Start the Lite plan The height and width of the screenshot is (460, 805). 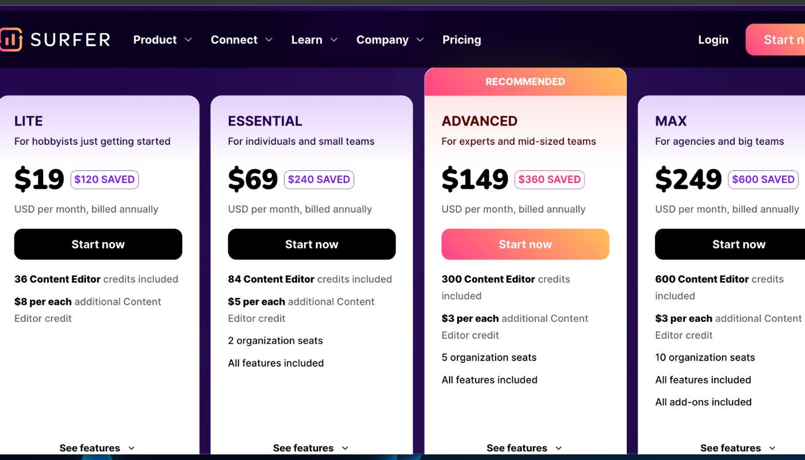98,244
